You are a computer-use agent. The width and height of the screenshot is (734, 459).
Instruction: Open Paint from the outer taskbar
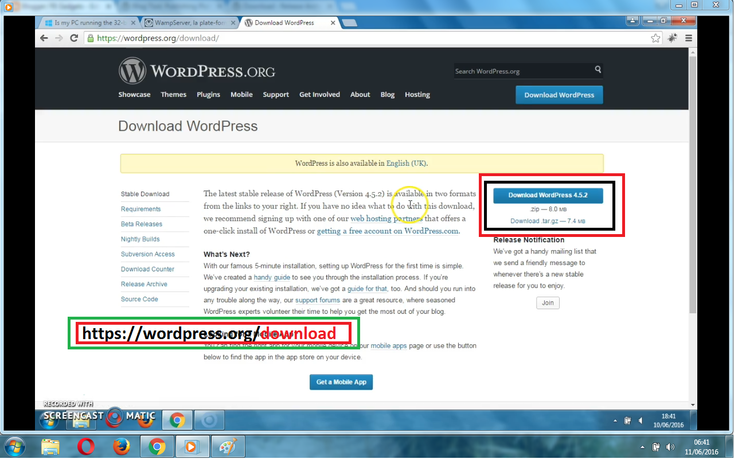pyautogui.click(x=228, y=447)
